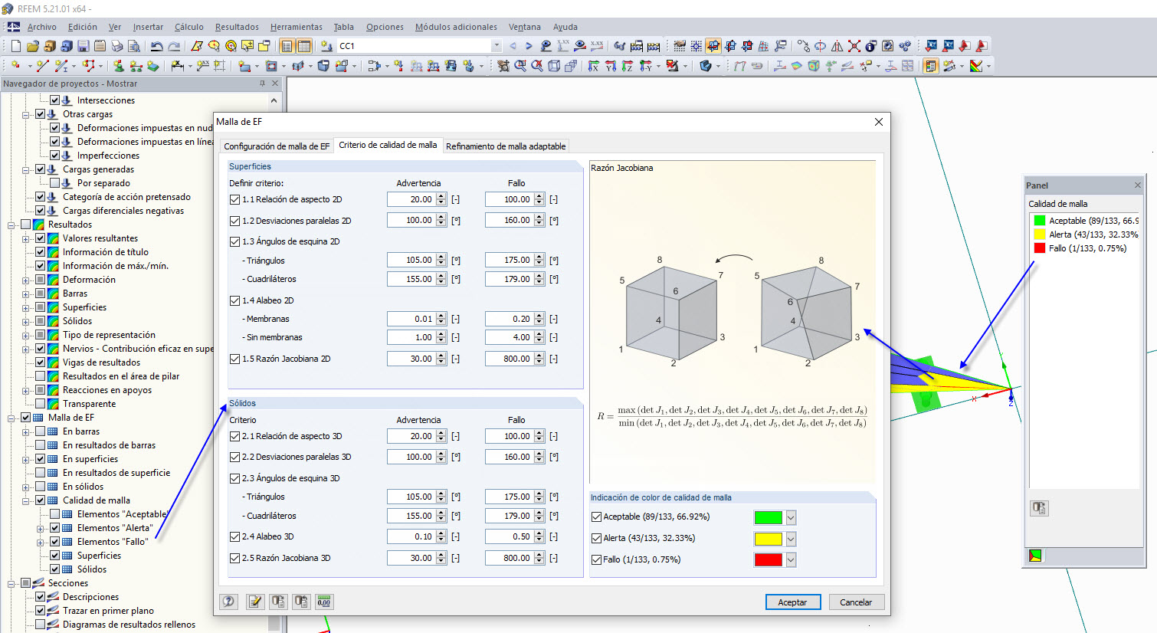1157x633 pixels.
Task: Increase Fallo value for 2.5 Razón Jacobiana 3D
Action: click(539, 555)
